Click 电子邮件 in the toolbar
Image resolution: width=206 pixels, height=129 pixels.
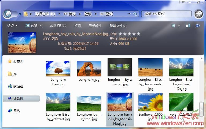pos(95,26)
